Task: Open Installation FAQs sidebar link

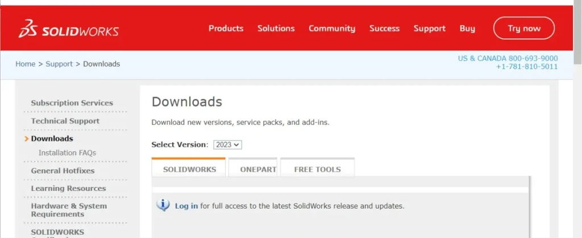Action: coord(67,152)
